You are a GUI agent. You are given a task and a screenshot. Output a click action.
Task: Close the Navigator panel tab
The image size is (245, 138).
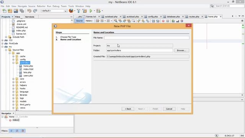(x=13, y=113)
